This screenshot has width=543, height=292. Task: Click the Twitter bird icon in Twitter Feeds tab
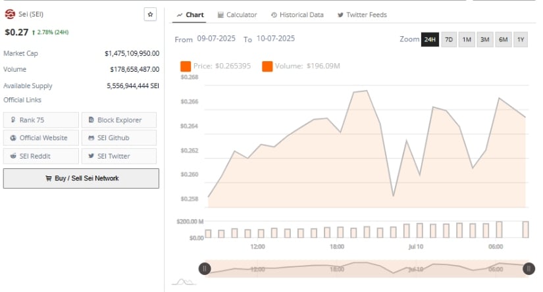pos(340,15)
